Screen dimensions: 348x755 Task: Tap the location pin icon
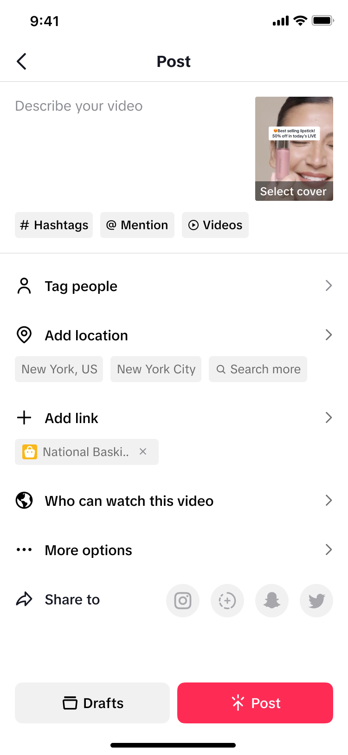point(24,335)
